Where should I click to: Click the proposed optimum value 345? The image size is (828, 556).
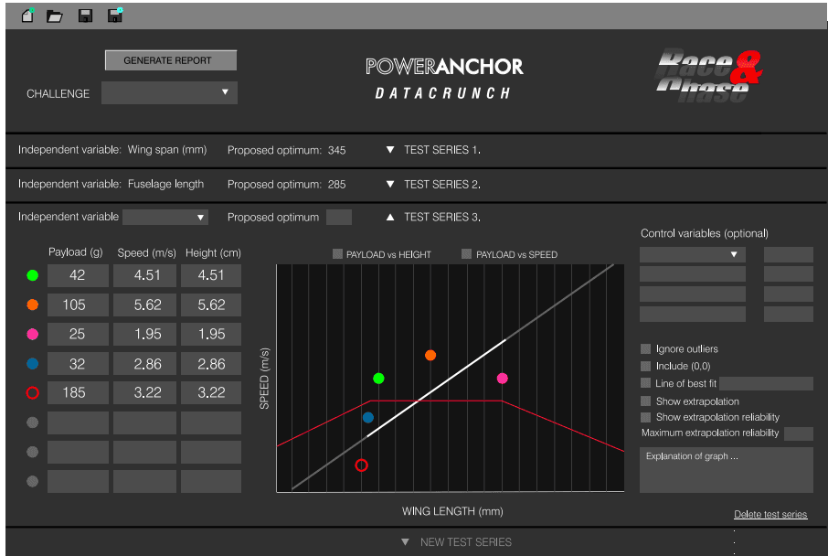(x=336, y=151)
